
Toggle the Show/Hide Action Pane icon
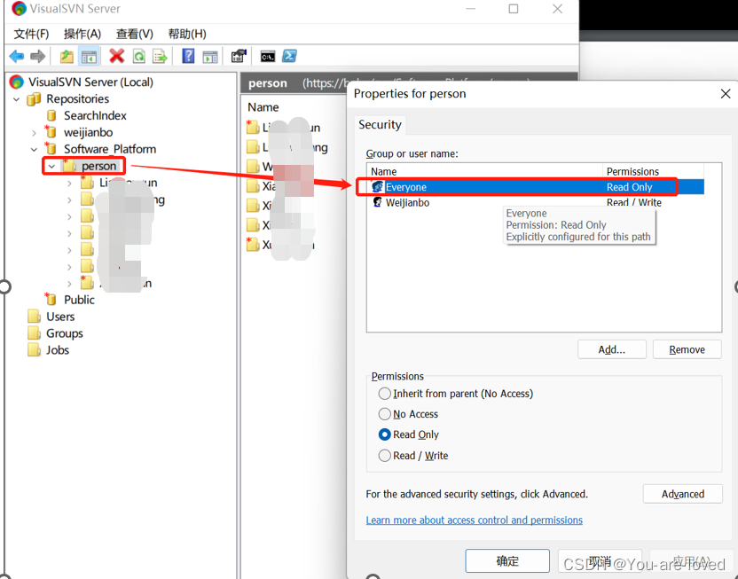pos(210,57)
